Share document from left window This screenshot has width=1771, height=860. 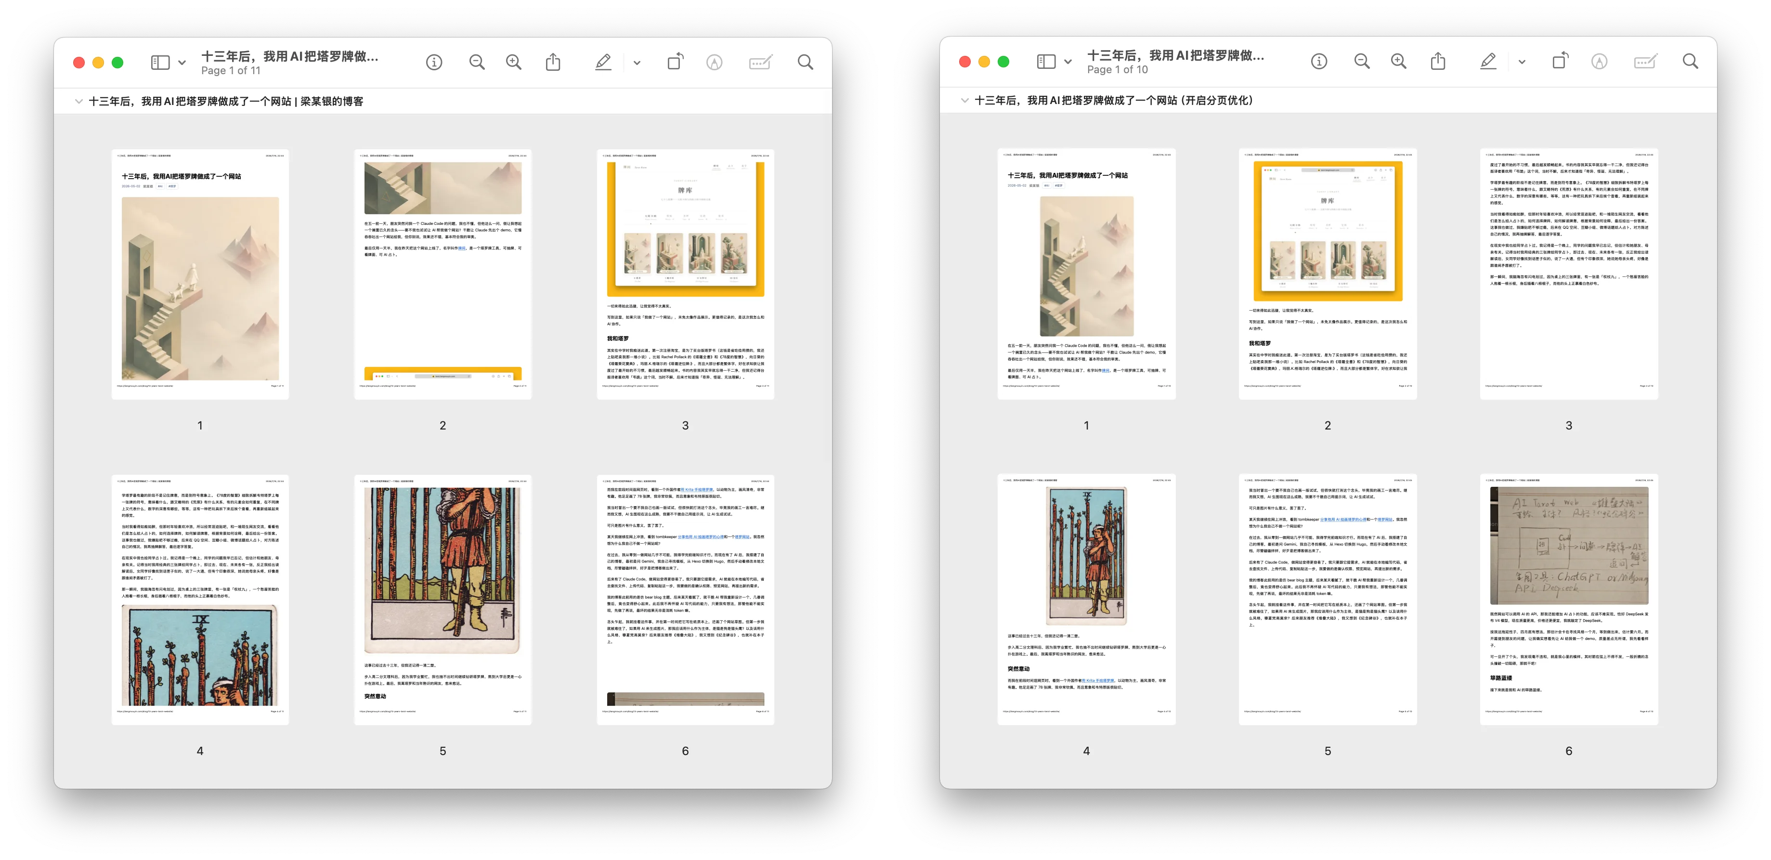553,63
